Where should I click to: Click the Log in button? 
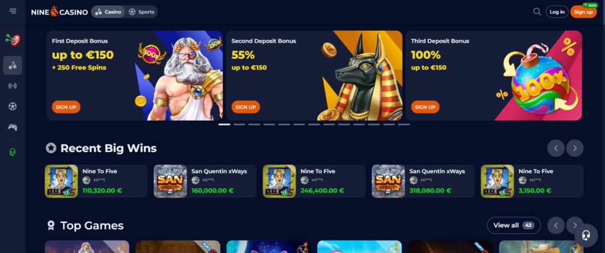[557, 12]
